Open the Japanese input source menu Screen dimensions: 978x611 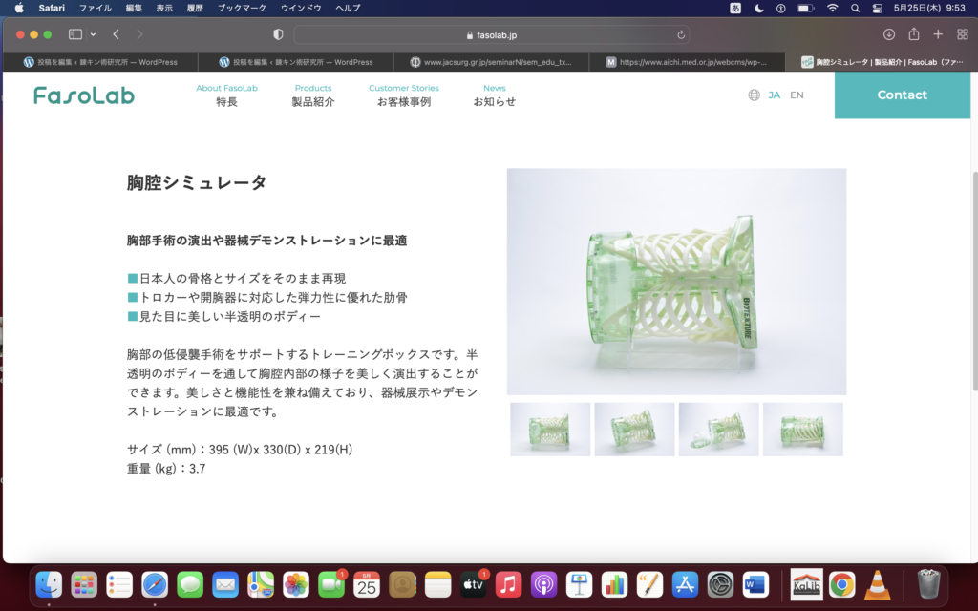tap(735, 9)
